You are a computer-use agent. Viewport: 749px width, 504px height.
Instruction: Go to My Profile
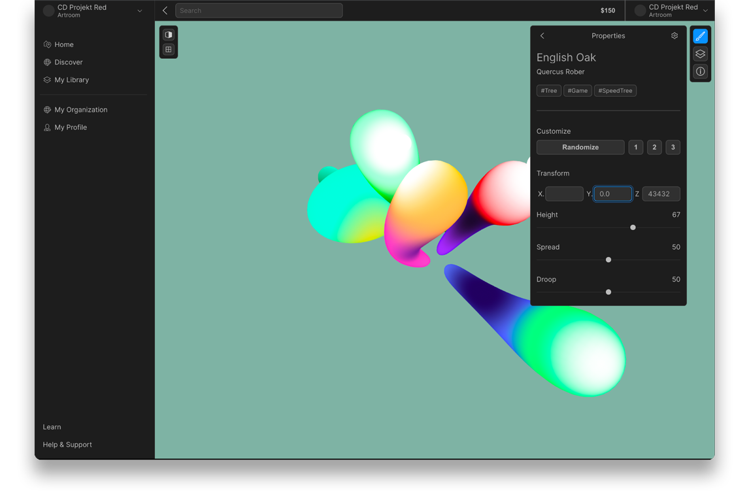coord(68,127)
